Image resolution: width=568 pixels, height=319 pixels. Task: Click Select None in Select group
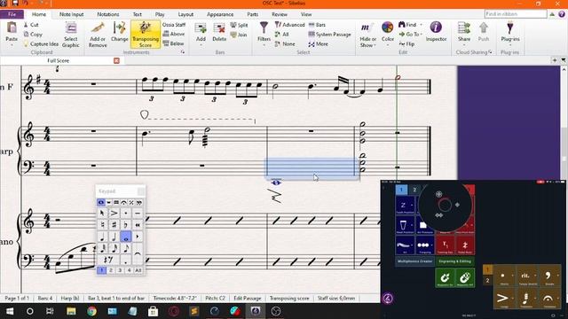285,43
